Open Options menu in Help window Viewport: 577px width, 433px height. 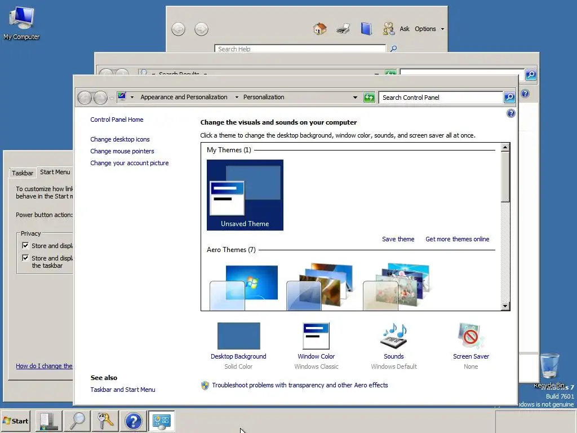tap(425, 29)
